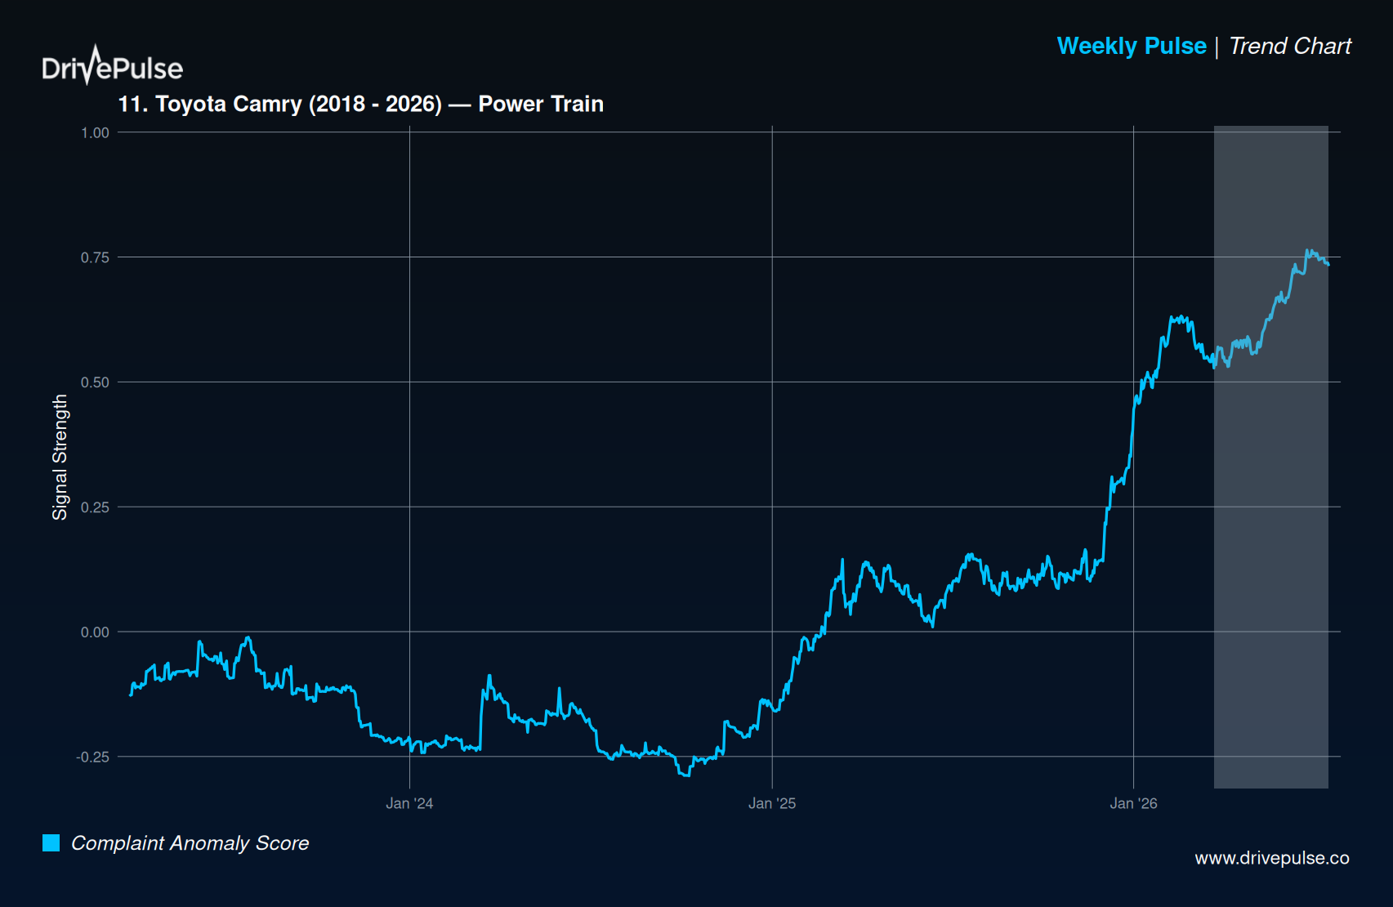Click the 0.75 y-axis value

95,257
